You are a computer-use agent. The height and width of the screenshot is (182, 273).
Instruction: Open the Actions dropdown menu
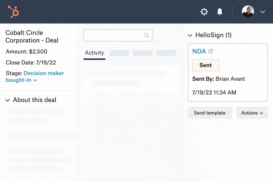point(252,113)
